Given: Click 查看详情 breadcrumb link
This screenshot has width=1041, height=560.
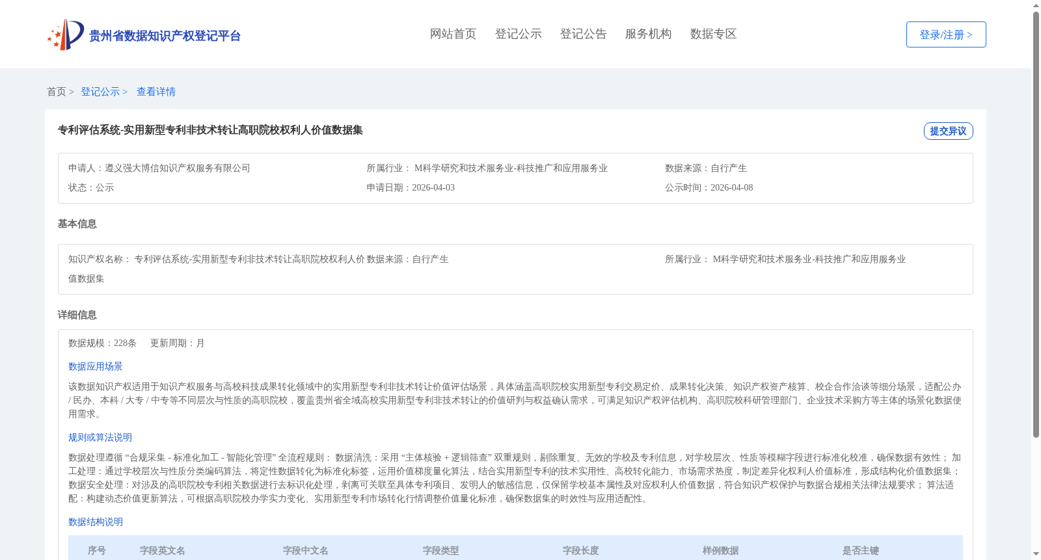Looking at the screenshot, I should 156,92.
